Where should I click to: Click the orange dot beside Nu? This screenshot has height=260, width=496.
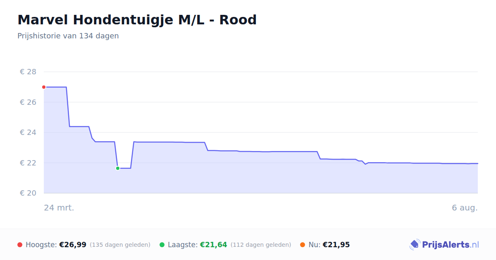303,245
